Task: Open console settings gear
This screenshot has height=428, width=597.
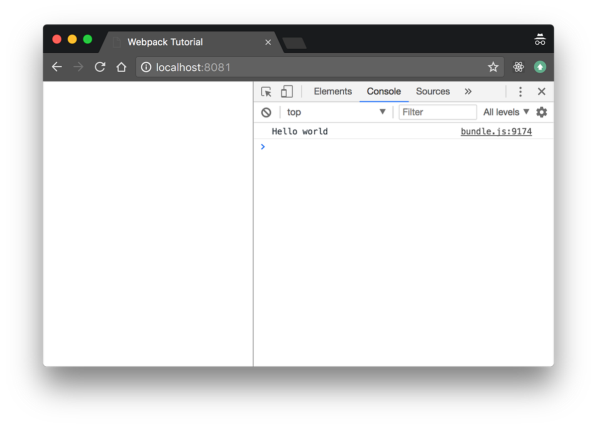Action: (541, 112)
